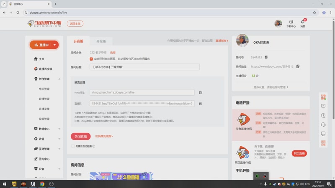The width and height of the screenshot is (335, 188).
Task: Copy the 房间地址 URL using copy icon
Action: click(298, 66)
